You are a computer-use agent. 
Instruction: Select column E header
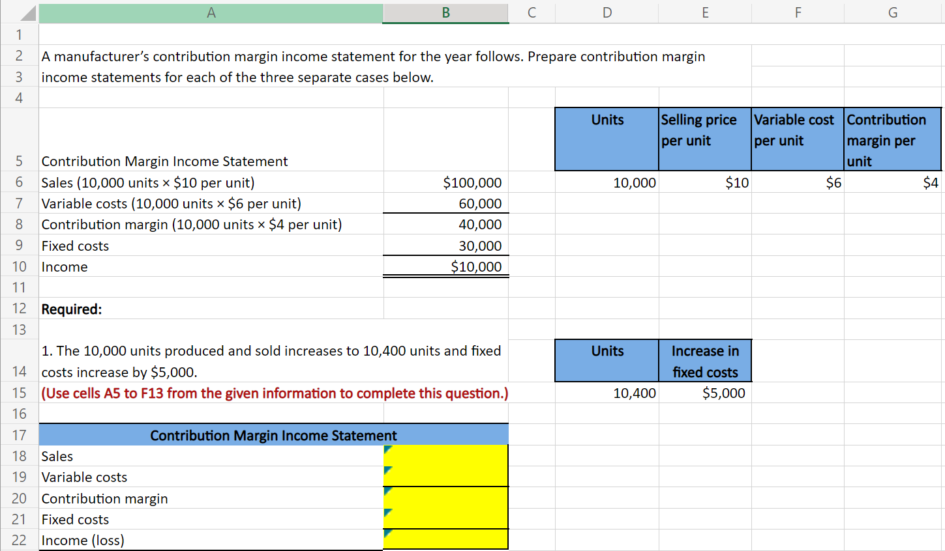point(705,12)
